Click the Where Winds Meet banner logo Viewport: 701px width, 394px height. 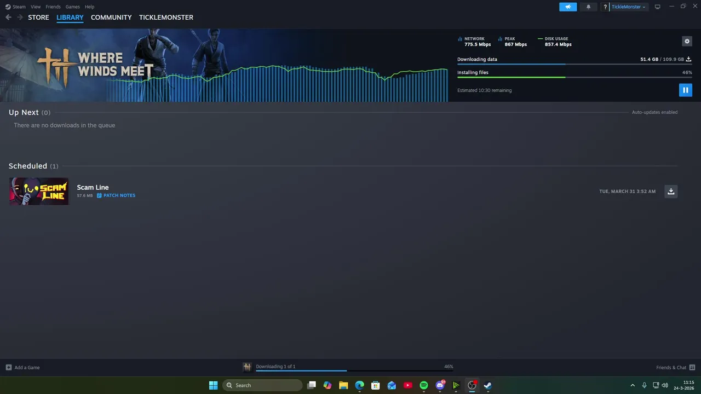coord(95,66)
